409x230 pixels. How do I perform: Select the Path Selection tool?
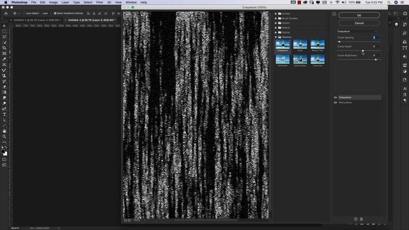(4, 120)
